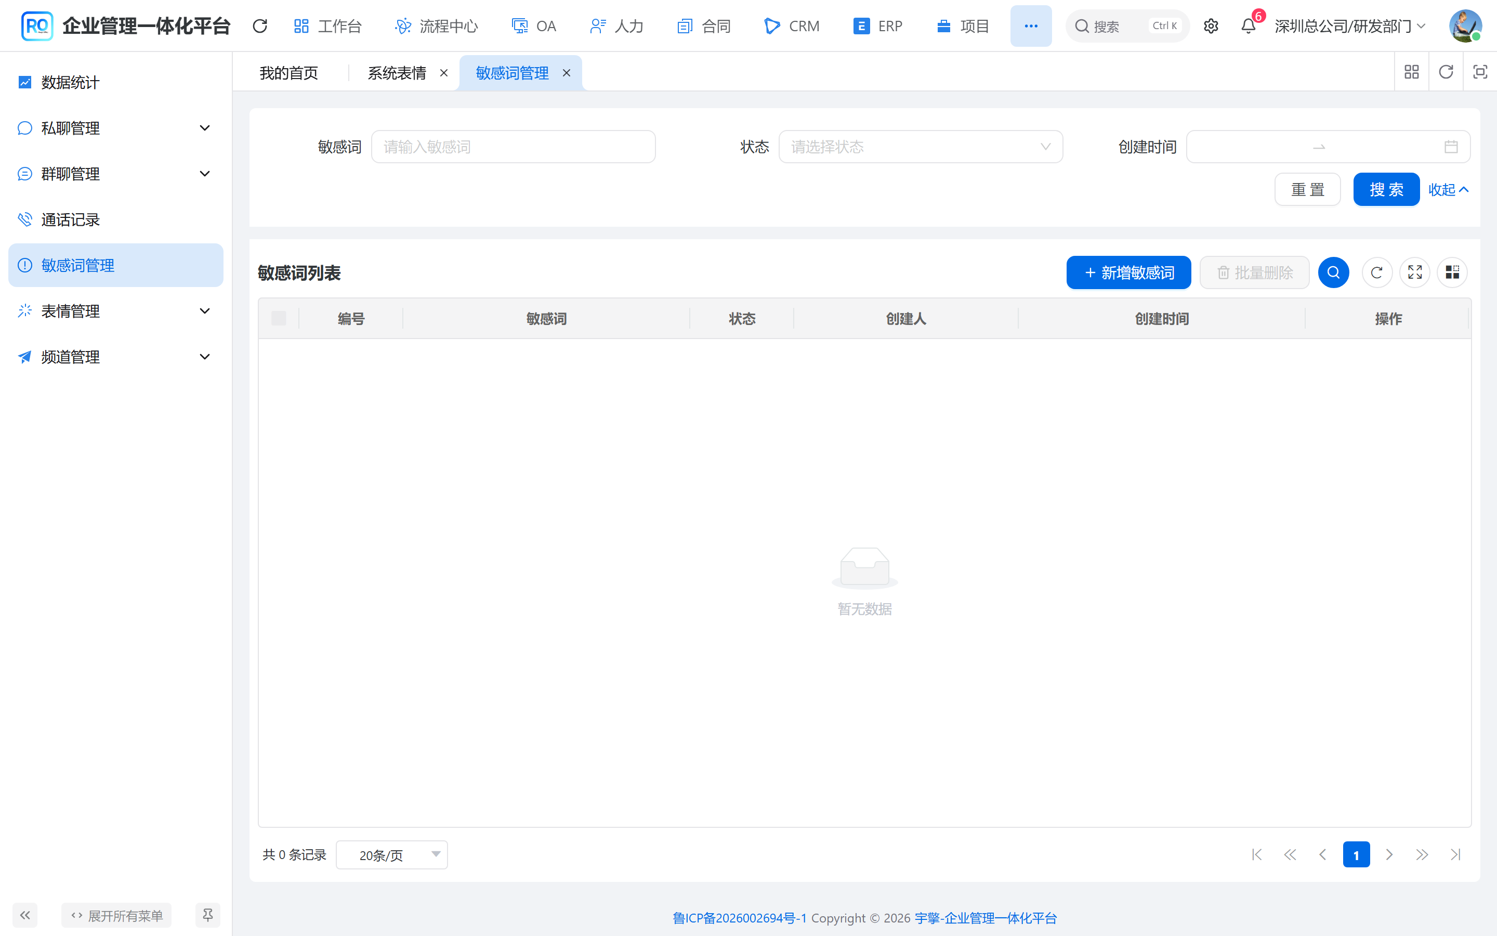Collapse search filters with 收起
The image size is (1497, 936).
[1448, 189]
